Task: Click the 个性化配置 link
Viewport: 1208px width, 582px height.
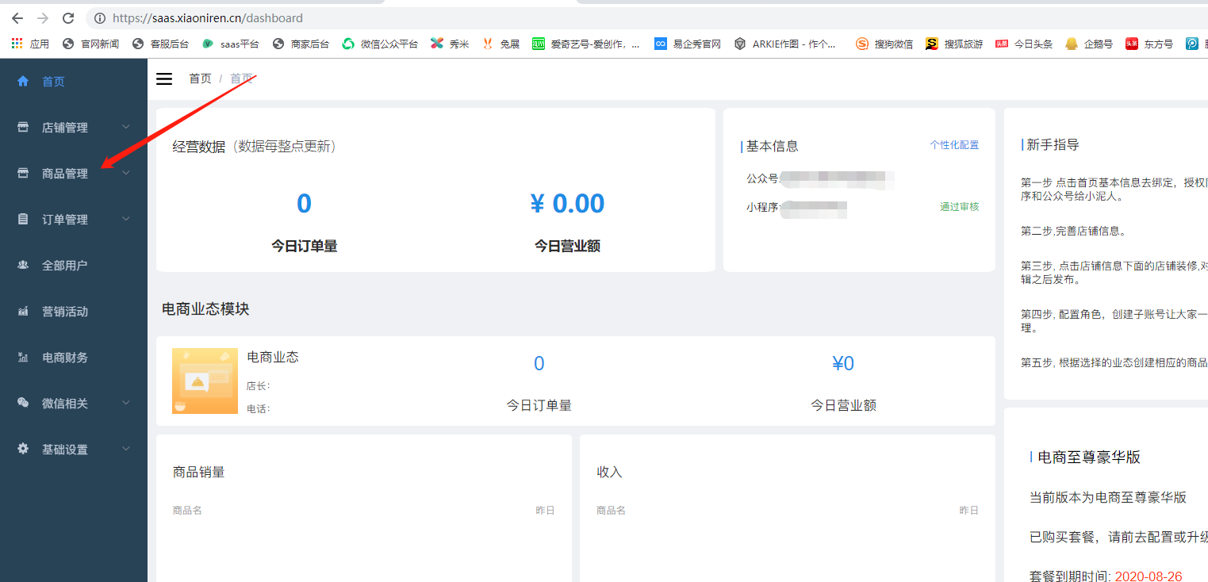Action: point(954,145)
